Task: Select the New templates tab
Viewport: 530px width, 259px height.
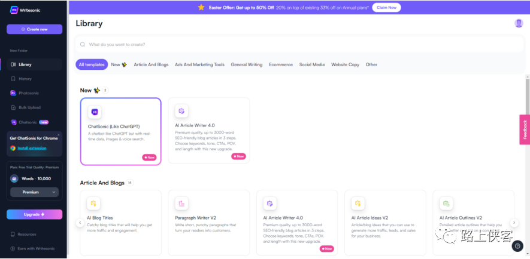Action: point(119,64)
